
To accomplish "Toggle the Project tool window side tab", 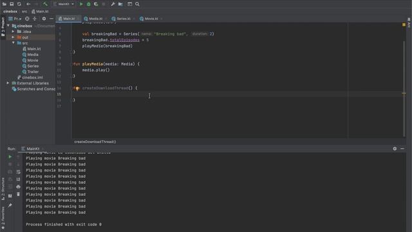I will click(3, 27).
